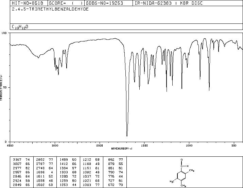Select peak table entry 790

(x=111, y=172)
